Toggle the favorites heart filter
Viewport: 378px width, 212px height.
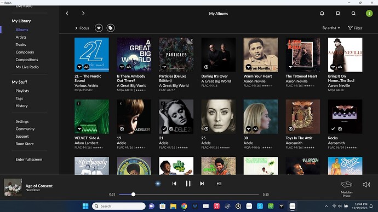click(99, 28)
